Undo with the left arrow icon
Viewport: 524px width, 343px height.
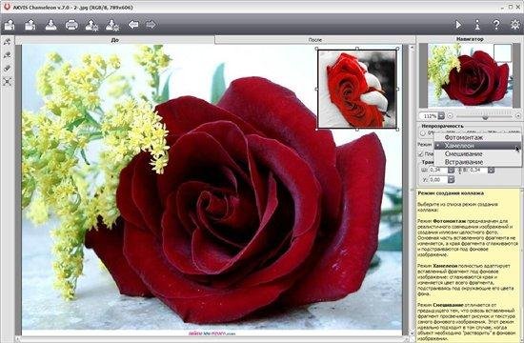point(133,25)
